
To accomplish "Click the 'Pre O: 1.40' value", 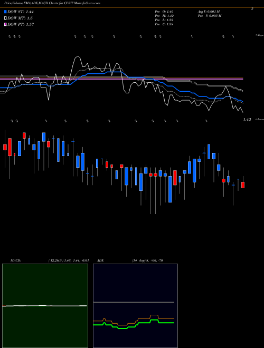I will [164, 11].
